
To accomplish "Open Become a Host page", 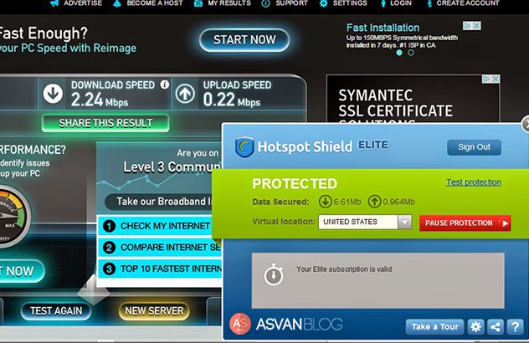I will coord(148,3).
